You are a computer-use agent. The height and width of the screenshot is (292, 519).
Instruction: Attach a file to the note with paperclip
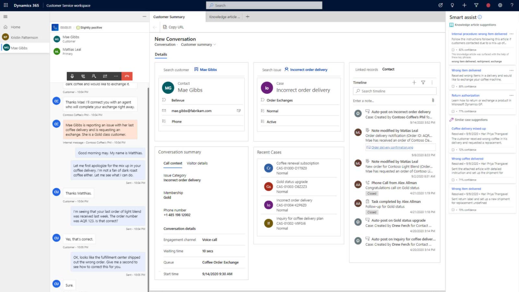[x=433, y=100]
